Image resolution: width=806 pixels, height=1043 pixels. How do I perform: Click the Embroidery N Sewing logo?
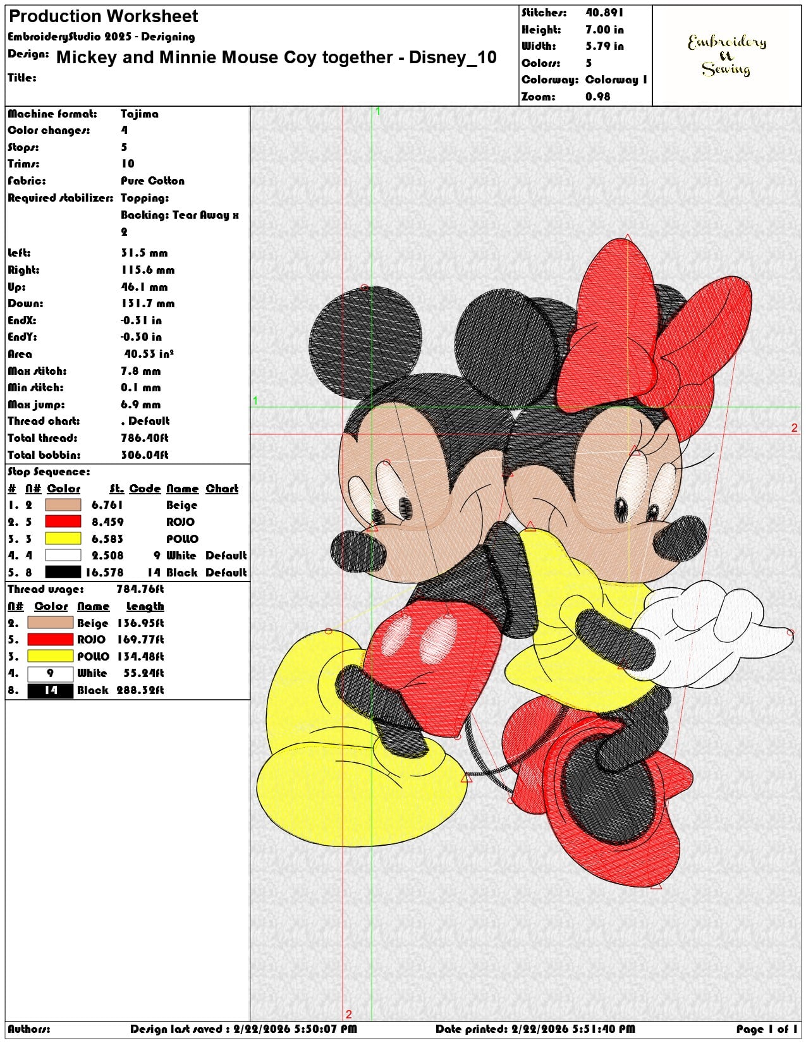click(727, 56)
